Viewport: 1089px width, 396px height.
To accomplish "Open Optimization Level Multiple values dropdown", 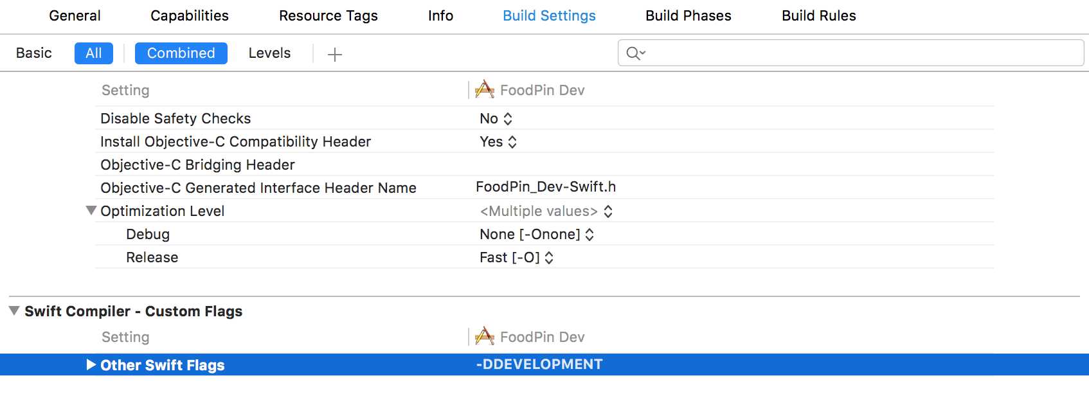I will click(x=546, y=211).
